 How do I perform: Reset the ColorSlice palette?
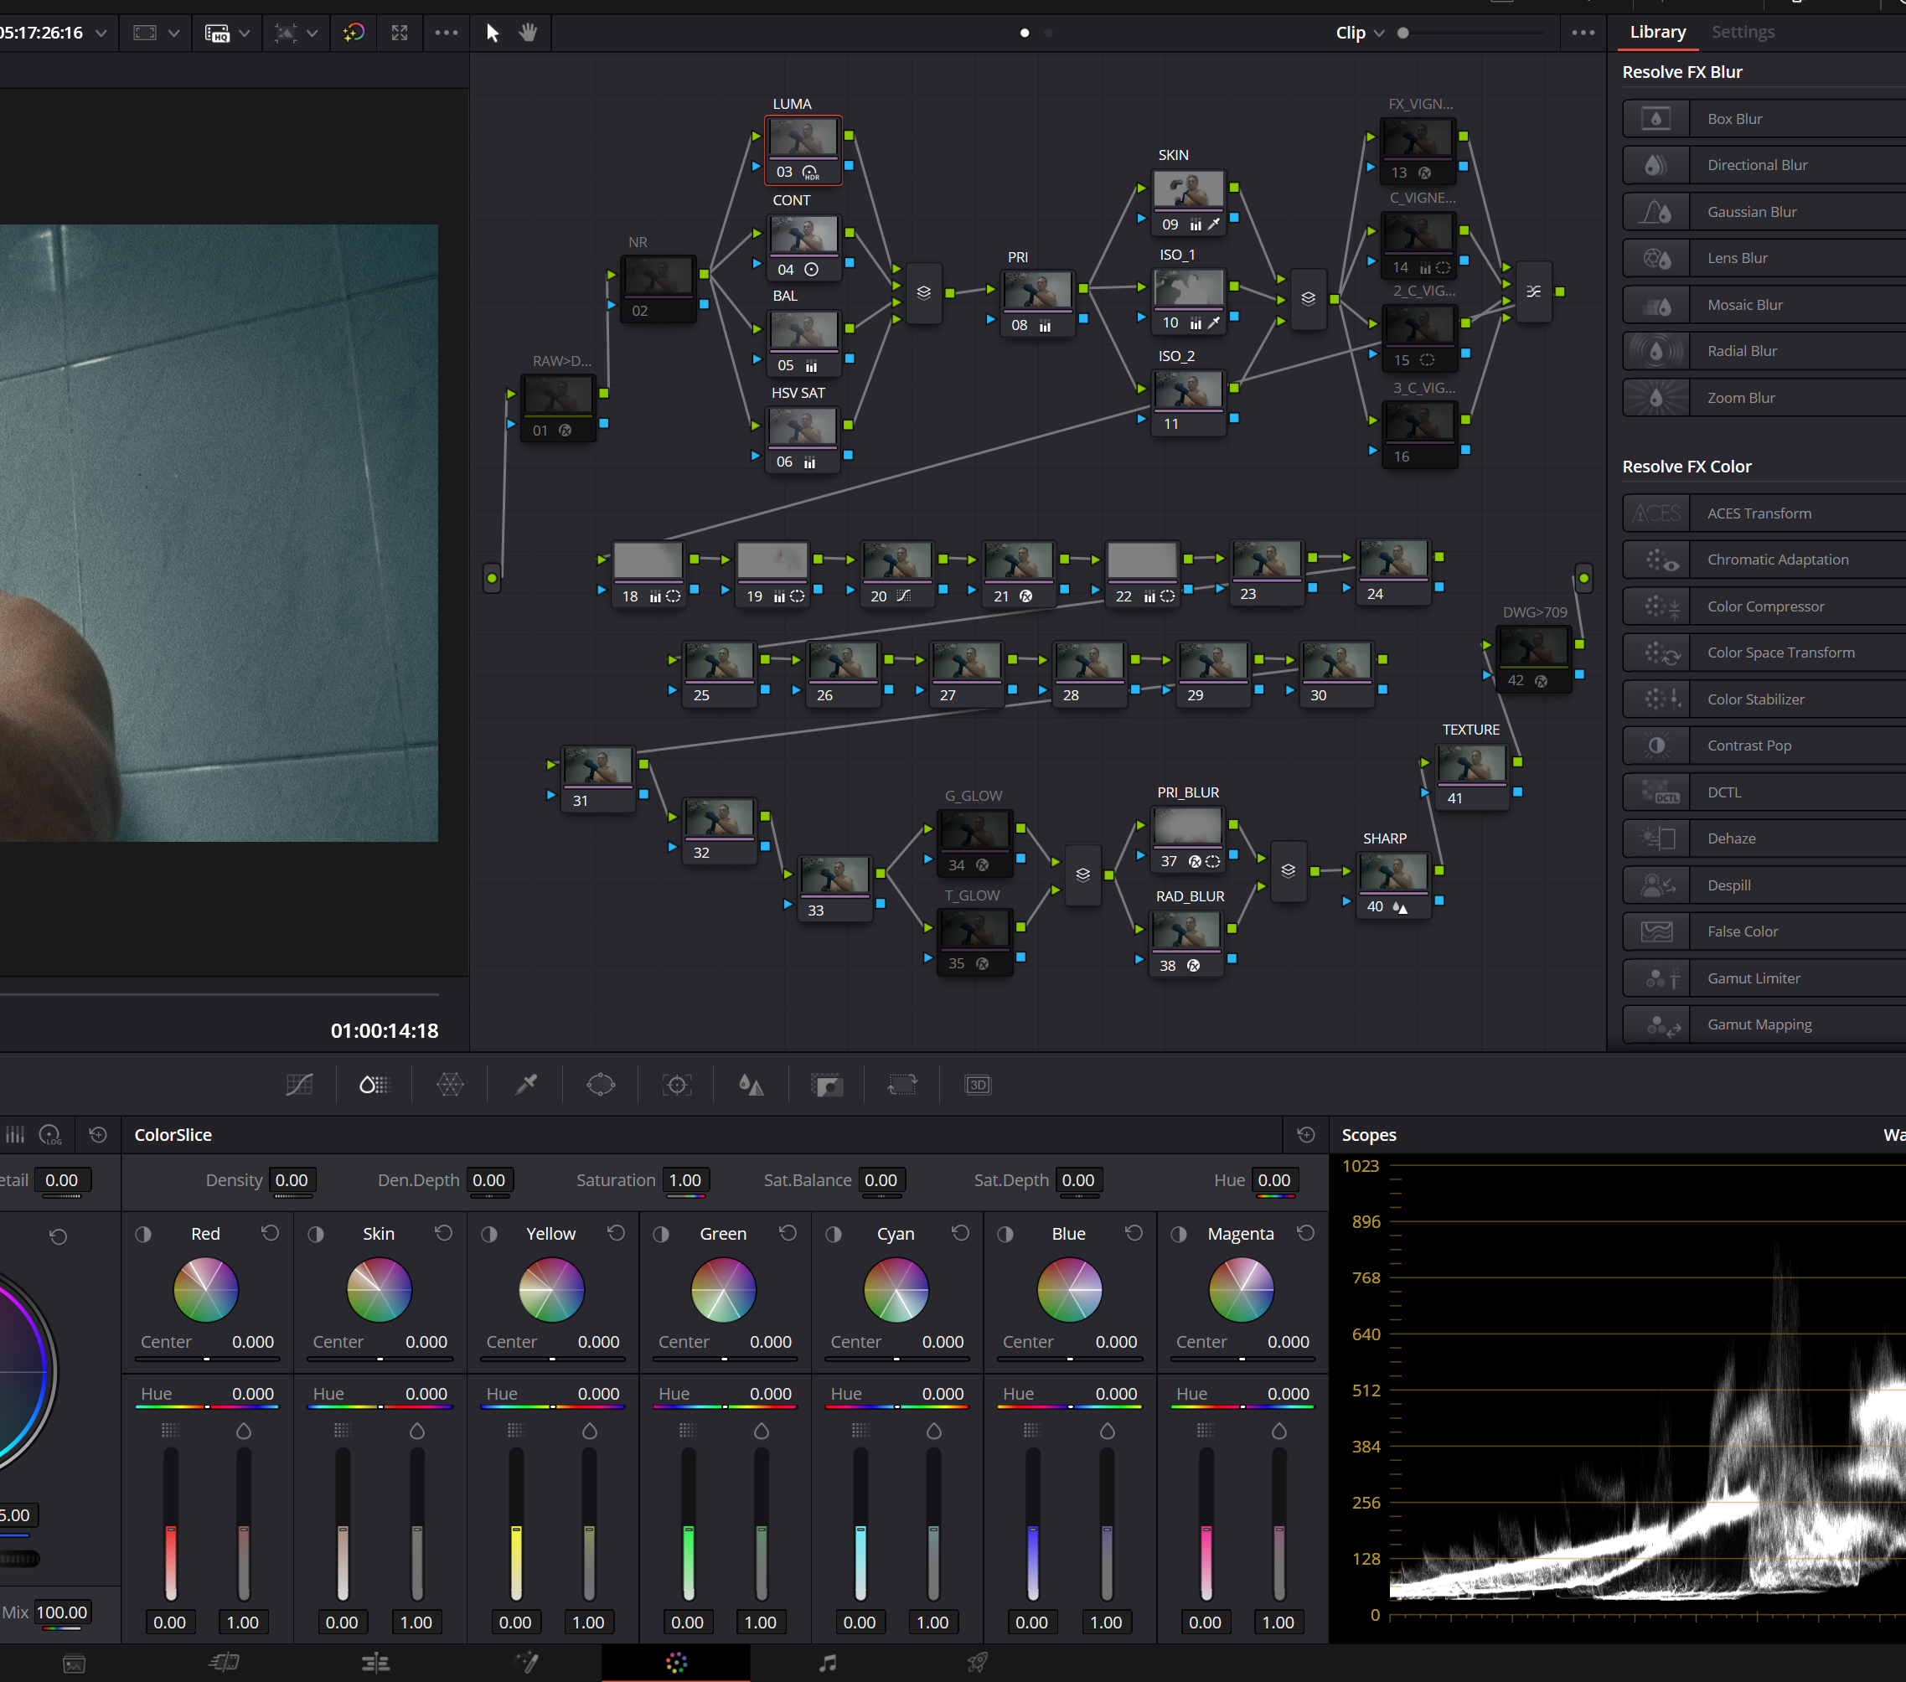click(x=1305, y=1135)
